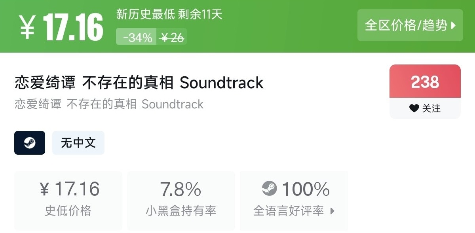Select the -34% discount badge
Viewport: 475px width, 233px height.
pyautogui.click(x=137, y=38)
